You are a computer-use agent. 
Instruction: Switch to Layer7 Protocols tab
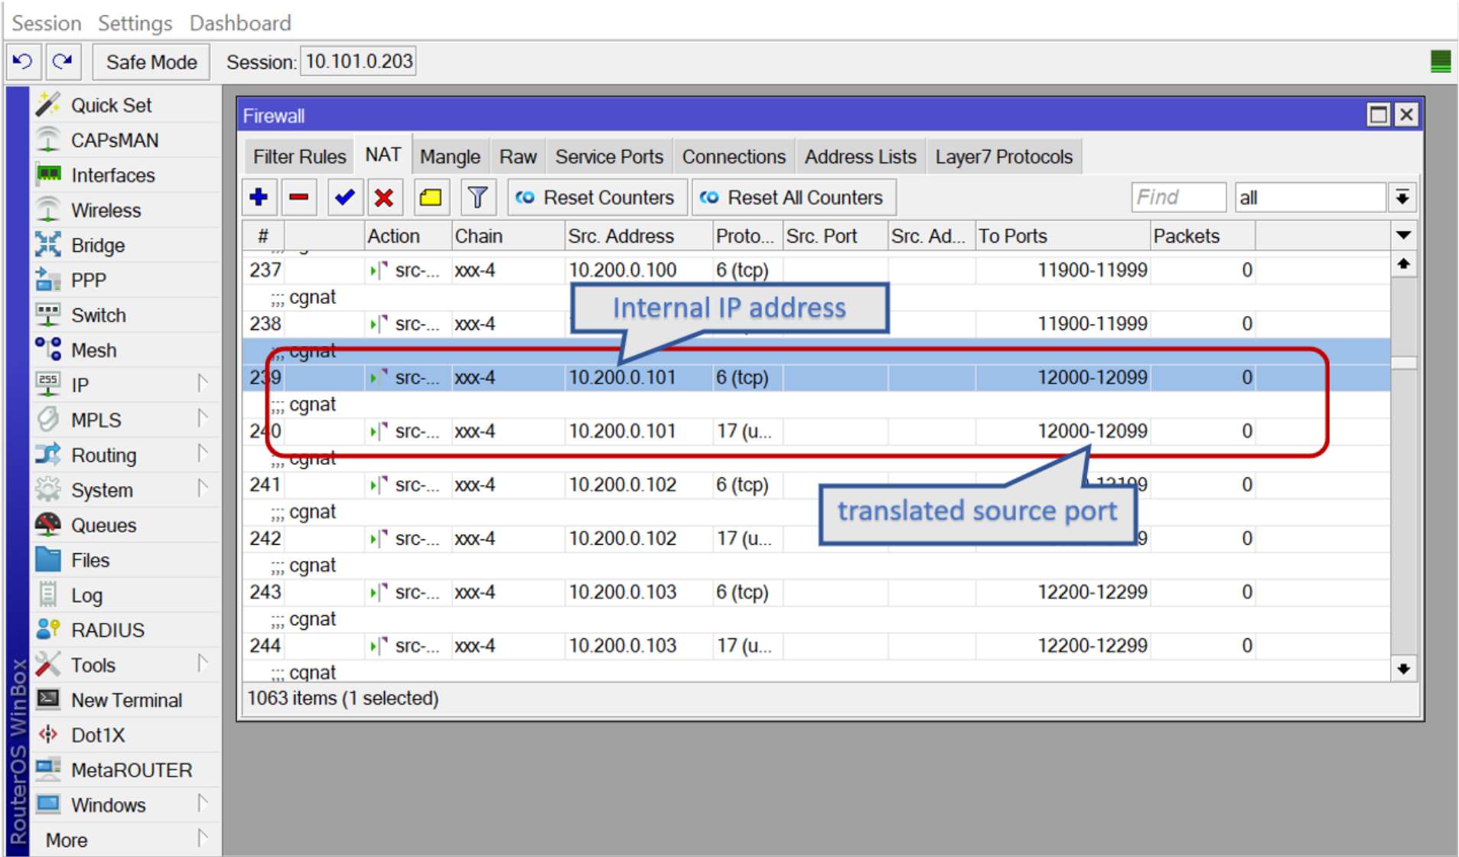pyautogui.click(x=1004, y=157)
